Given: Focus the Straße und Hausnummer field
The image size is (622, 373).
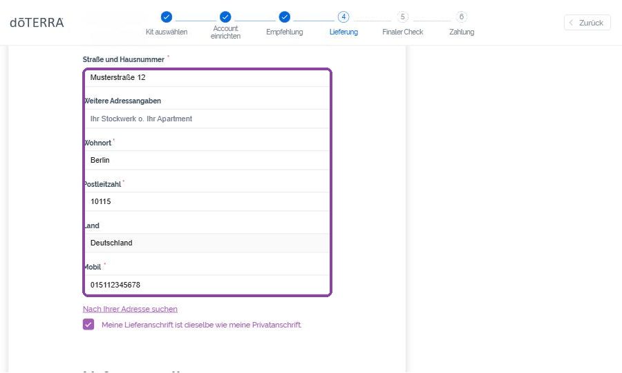Looking at the screenshot, I should pos(207,77).
